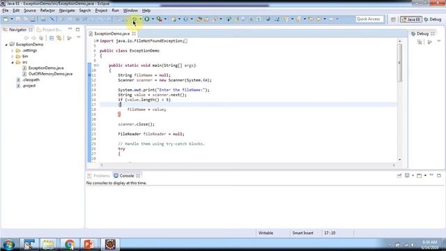
Task: Minimize the Console panel
Action: pyautogui.click(x=431, y=175)
